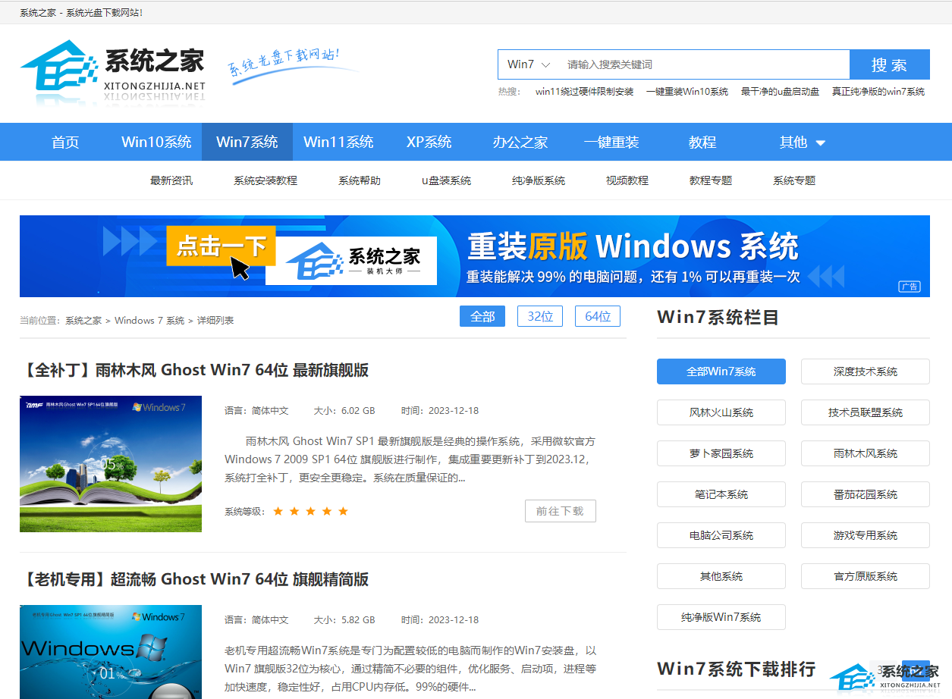Screen dimensions: 952x699
Task: Select the 全部 filter tab
Action: point(482,316)
